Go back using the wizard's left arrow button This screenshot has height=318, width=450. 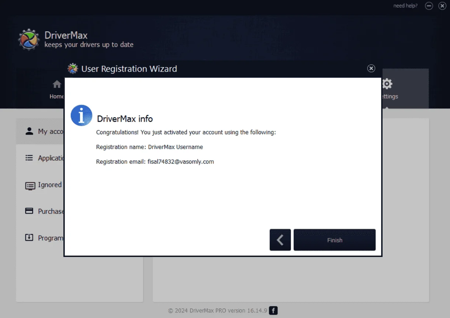pyautogui.click(x=280, y=240)
